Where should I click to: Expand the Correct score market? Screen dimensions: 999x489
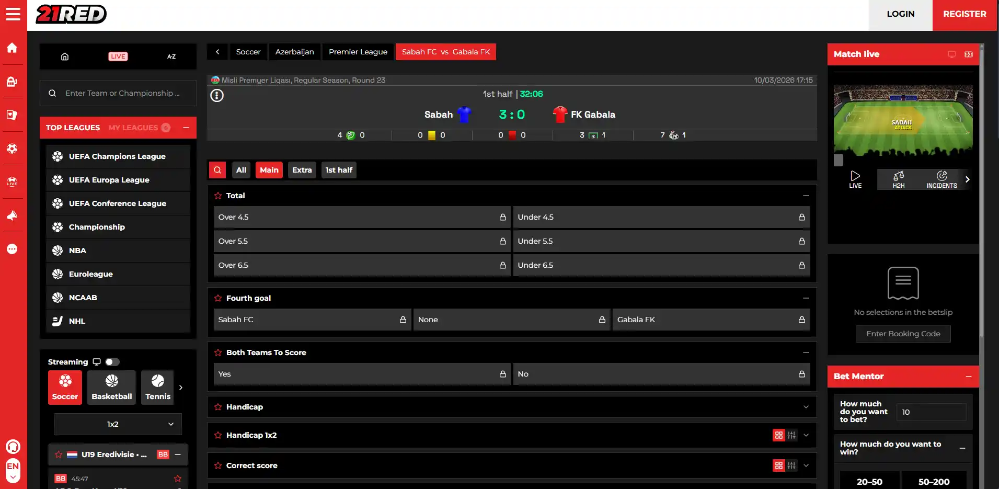806,465
